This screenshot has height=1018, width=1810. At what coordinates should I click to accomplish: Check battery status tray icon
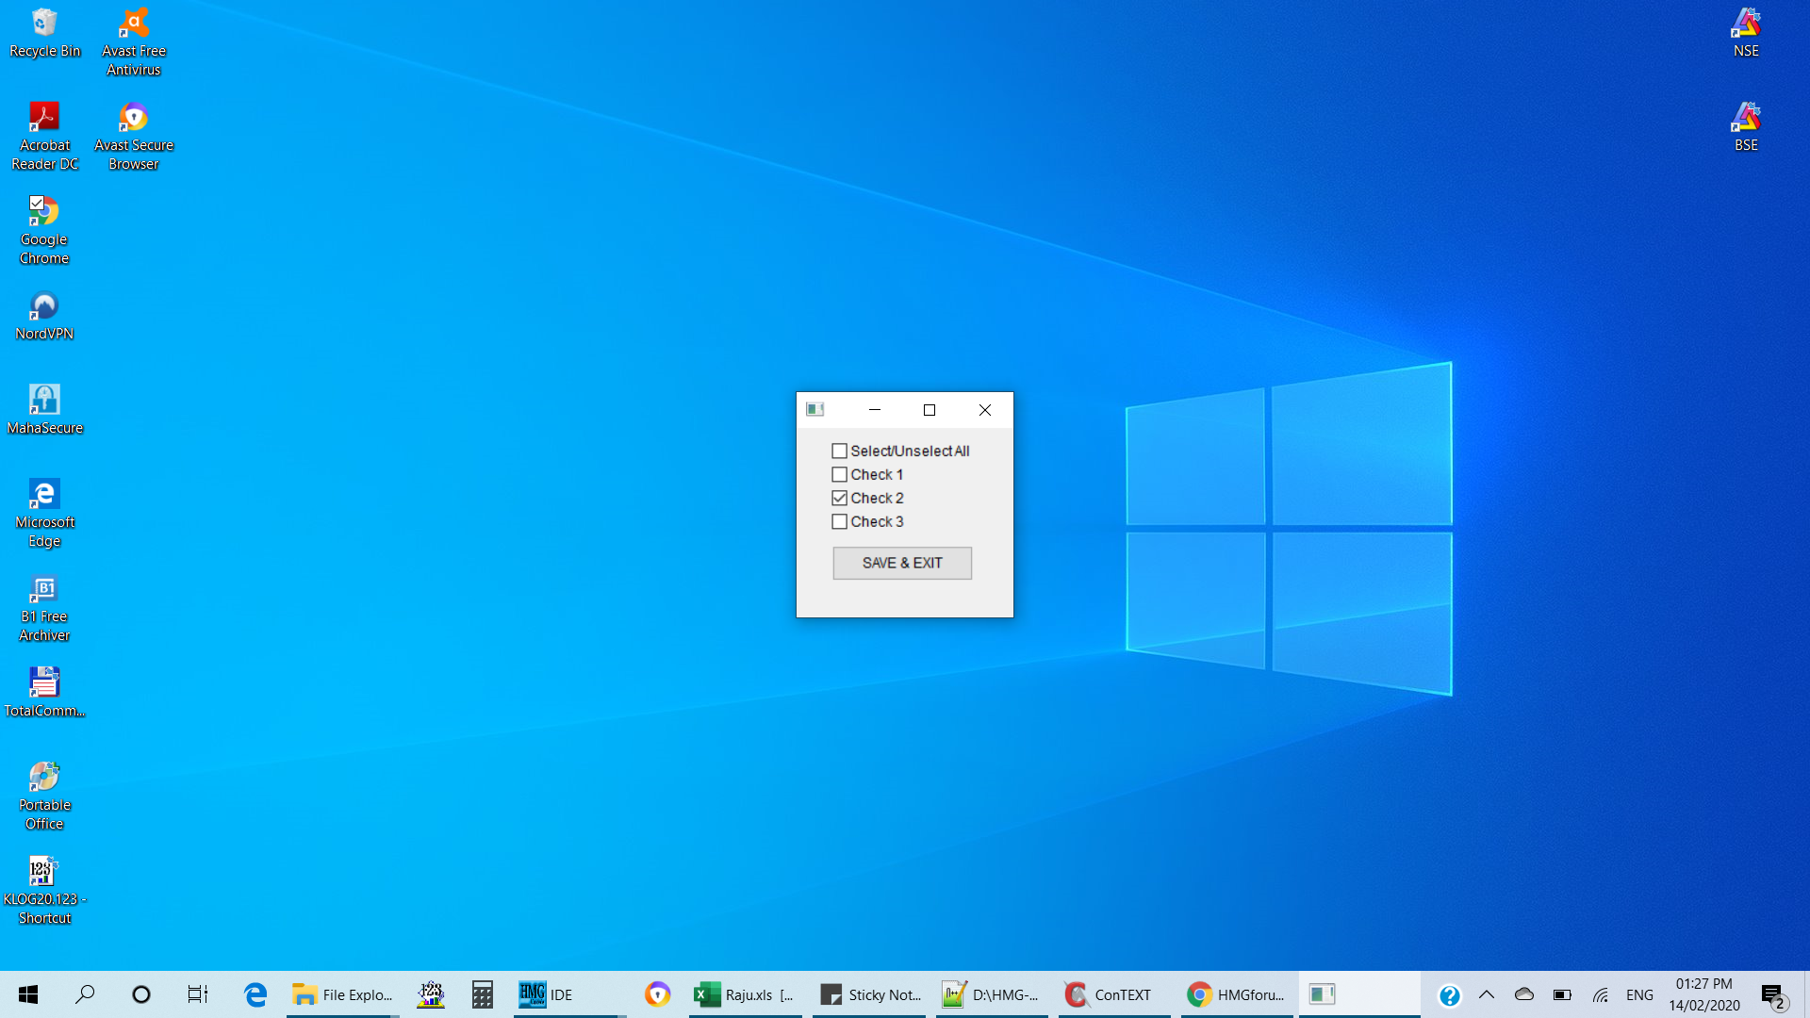pyautogui.click(x=1562, y=994)
